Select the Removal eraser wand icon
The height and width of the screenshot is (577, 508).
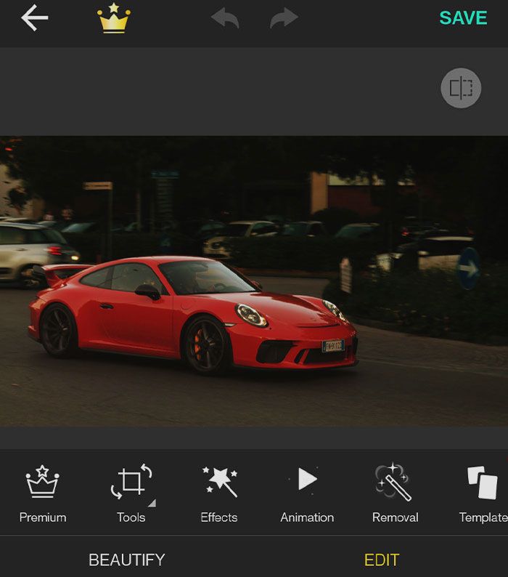tap(395, 482)
